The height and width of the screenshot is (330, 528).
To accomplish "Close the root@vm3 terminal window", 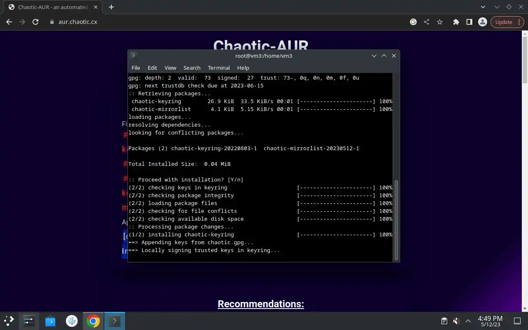I will 394,56.
